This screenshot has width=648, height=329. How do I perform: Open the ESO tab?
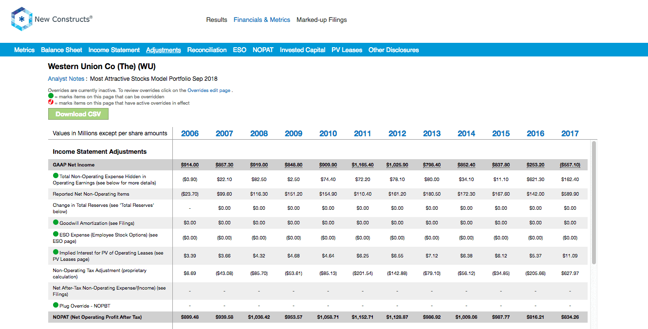(x=240, y=50)
